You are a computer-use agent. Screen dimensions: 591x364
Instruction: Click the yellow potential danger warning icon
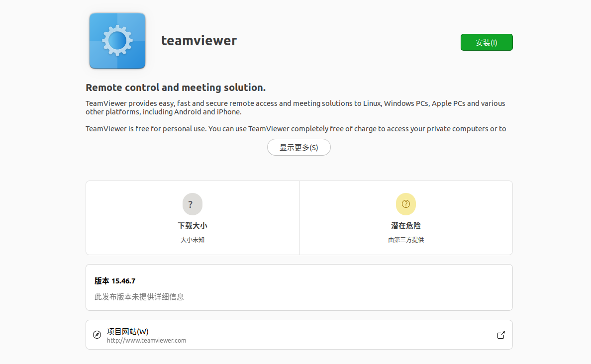(x=406, y=204)
